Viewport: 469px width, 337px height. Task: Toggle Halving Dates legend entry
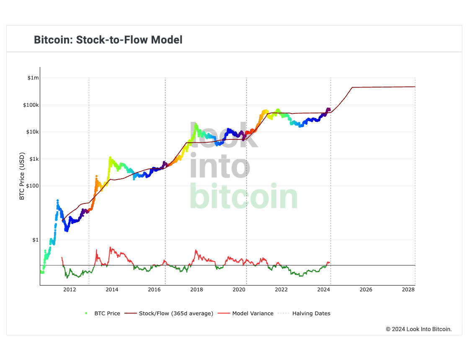tap(304, 314)
